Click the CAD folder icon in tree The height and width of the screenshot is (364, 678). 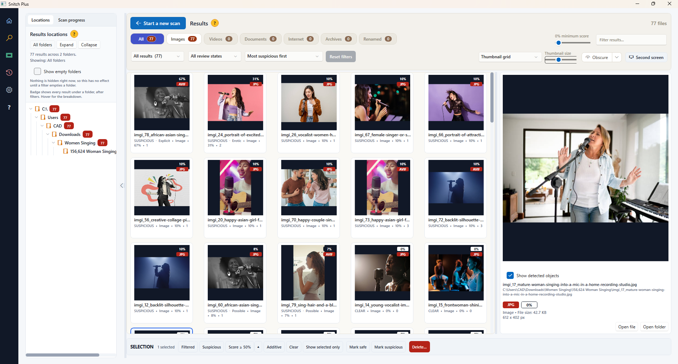(49, 126)
